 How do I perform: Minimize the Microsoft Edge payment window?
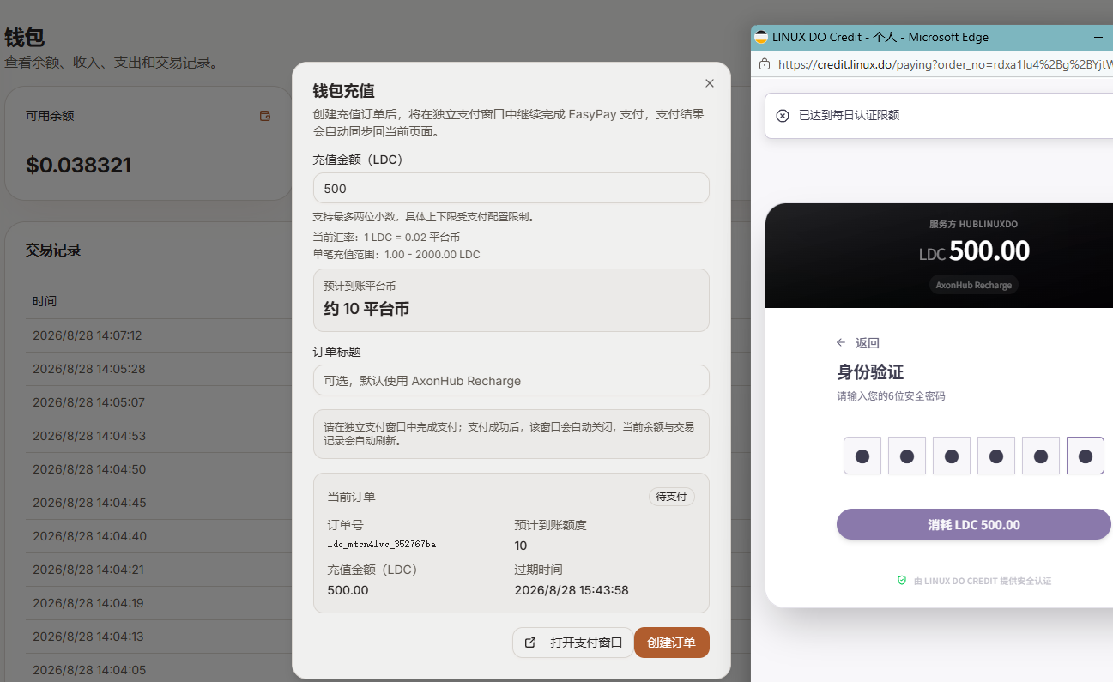click(x=1098, y=37)
